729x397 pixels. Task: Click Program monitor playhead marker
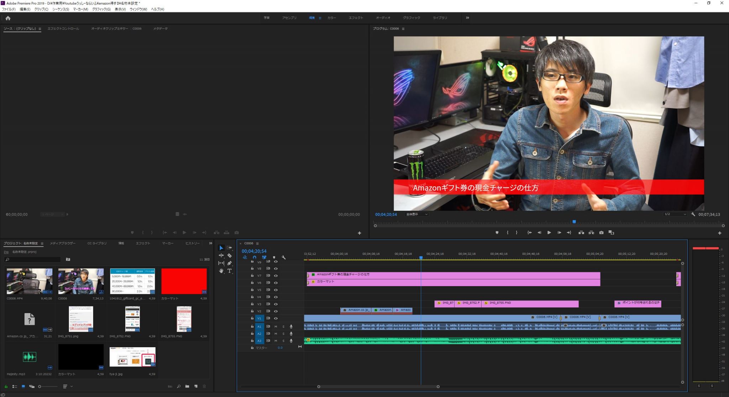574,222
